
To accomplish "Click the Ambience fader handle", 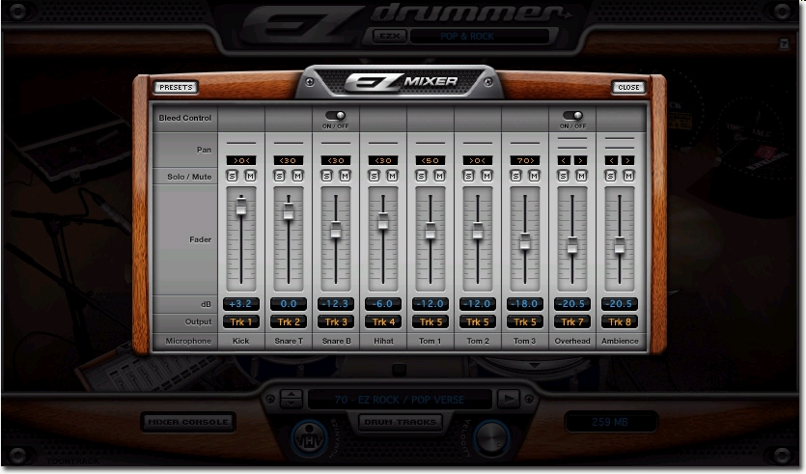I will coord(620,245).
